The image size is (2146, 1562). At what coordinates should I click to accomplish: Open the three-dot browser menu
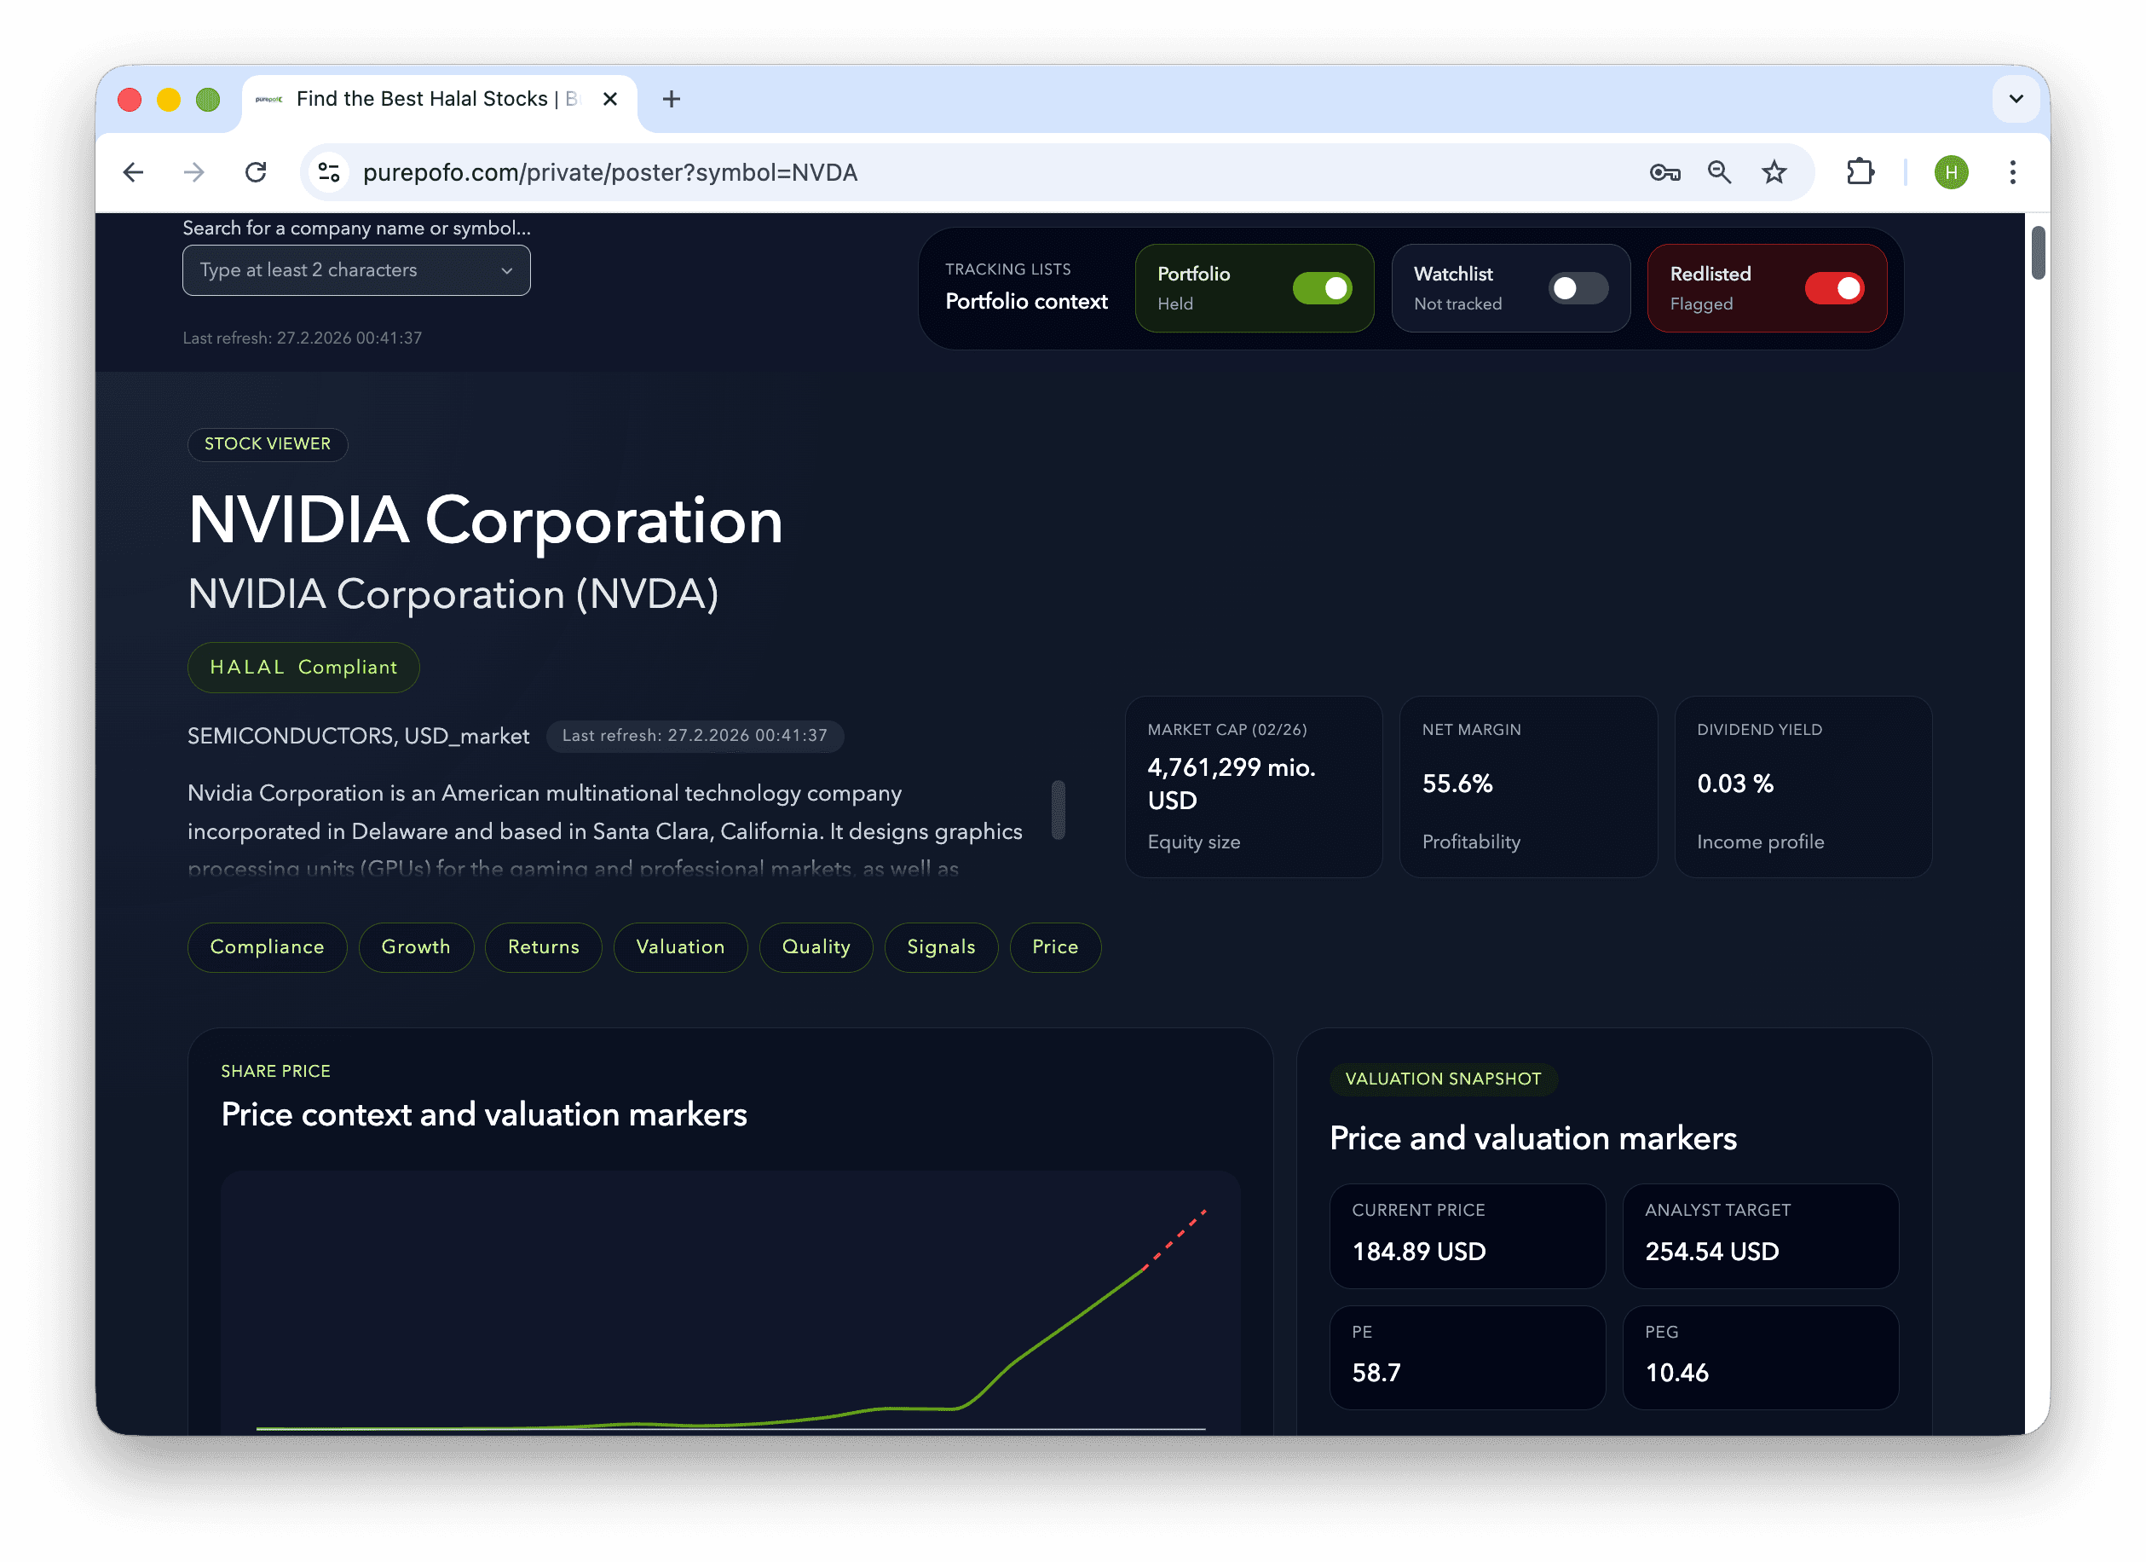pos(2011,172)
